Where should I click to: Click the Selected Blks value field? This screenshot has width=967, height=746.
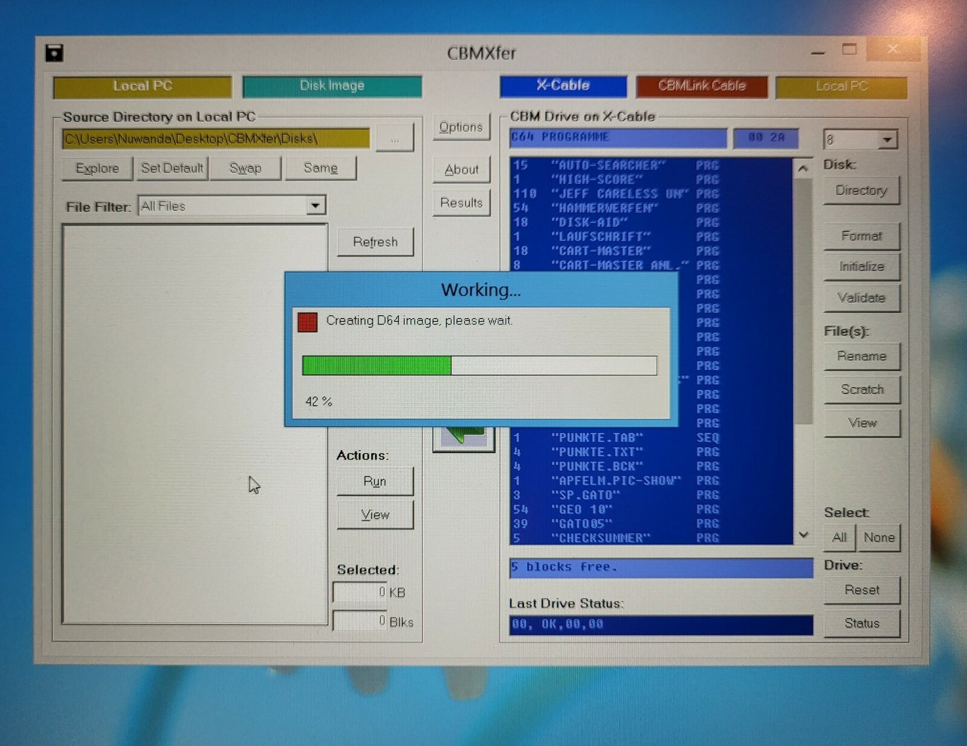[x=360, y=621]
